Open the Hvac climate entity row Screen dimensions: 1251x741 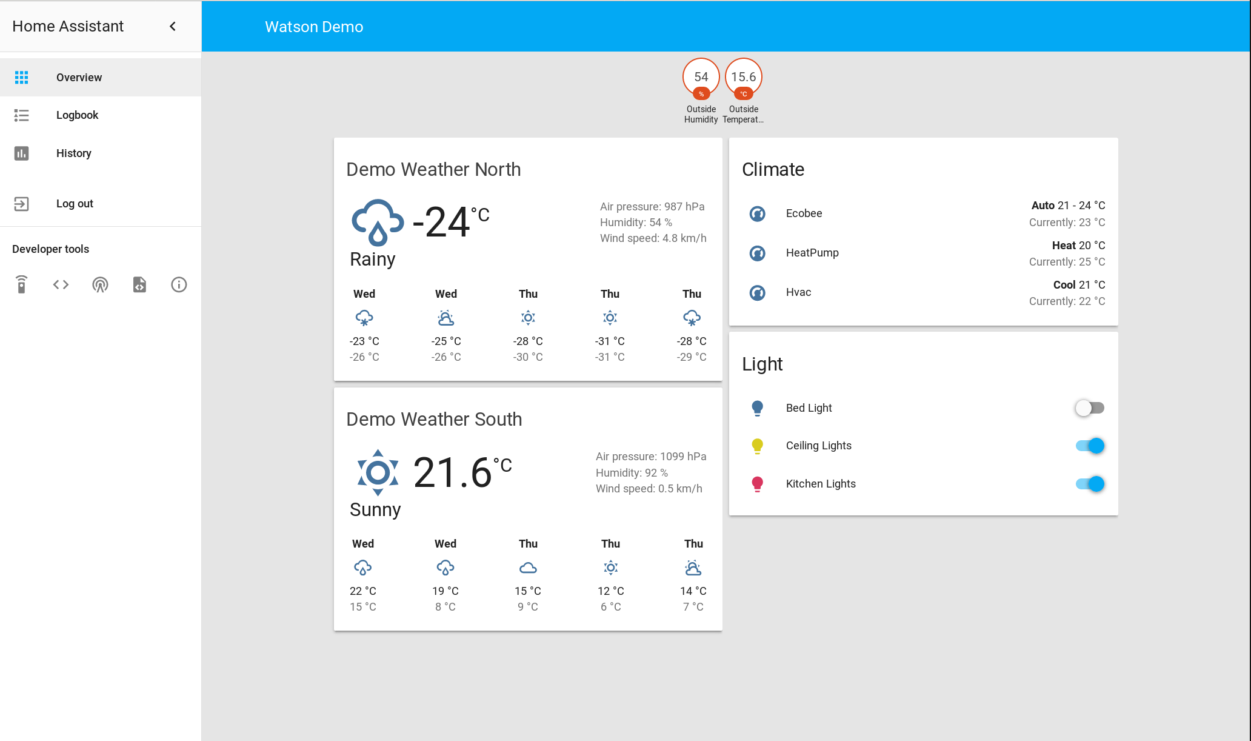pyautogui.click(x=798, y=292)
